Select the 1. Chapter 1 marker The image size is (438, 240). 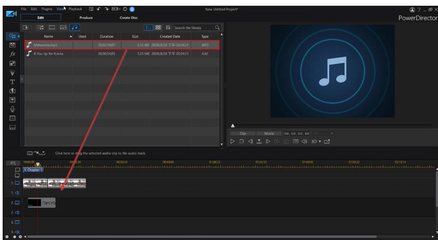(x=33, y=170)
